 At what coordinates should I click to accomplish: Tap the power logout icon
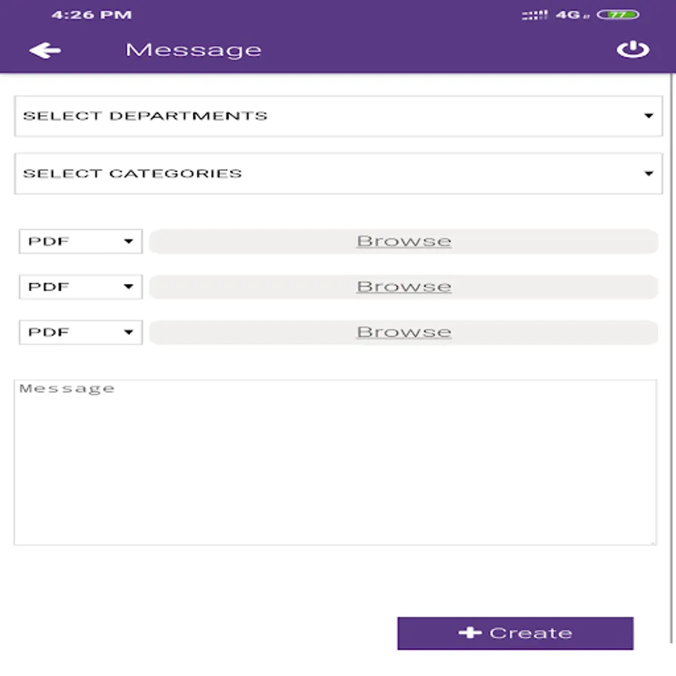pos(632,50)
